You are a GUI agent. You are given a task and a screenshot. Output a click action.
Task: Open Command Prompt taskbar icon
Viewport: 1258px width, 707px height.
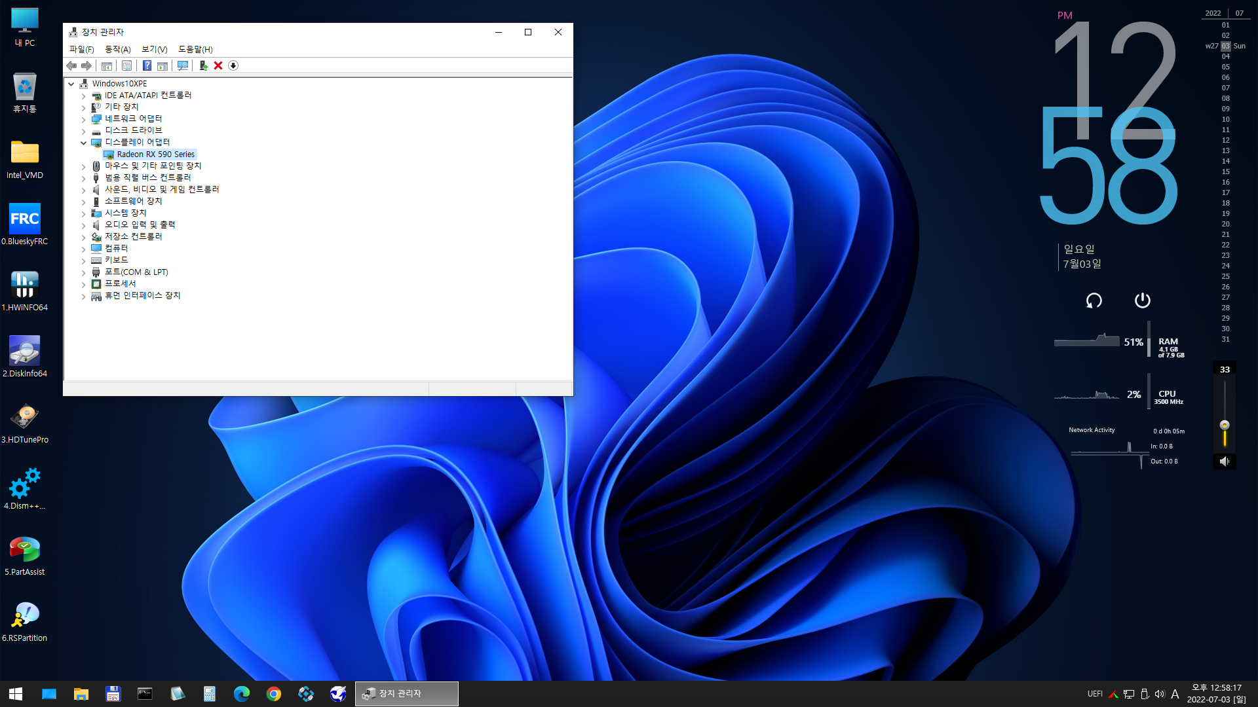(x=145, y=694)
